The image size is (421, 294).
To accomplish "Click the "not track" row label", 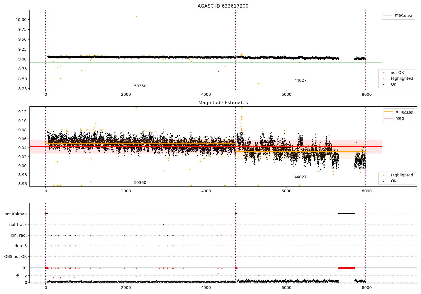I will [x=18, y=225].
